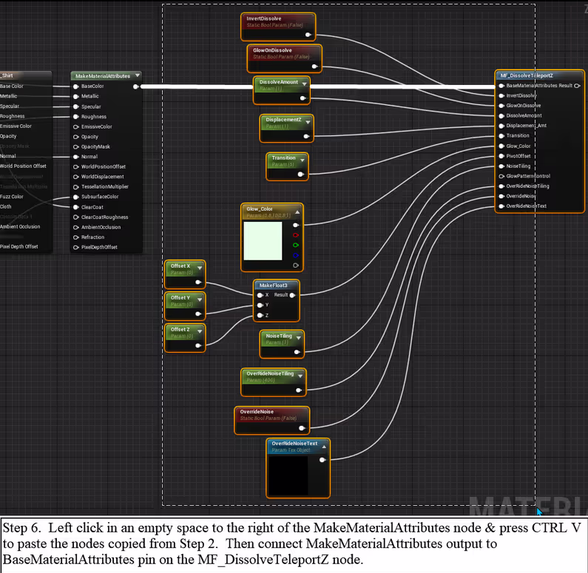Click the 'World Position Offset' text on Shirt node
Screen dimensions: 588x573
23,166
